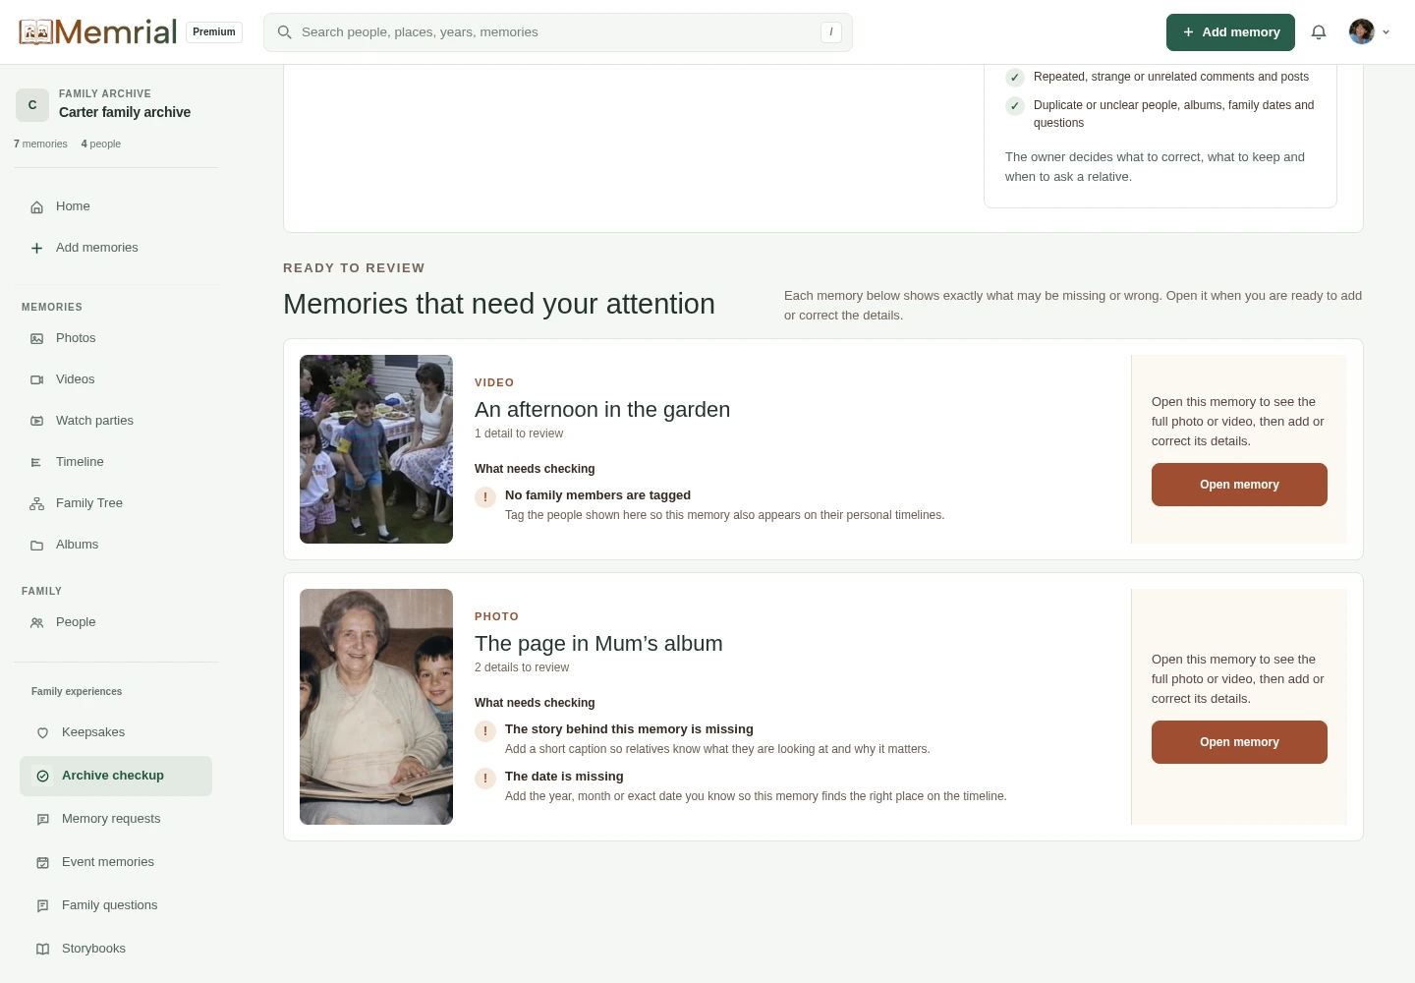Navigate to Timeline

[117, 462]
